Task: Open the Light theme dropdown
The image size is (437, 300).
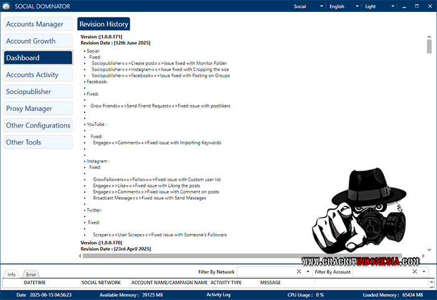Action: click(x=379, y=6)
